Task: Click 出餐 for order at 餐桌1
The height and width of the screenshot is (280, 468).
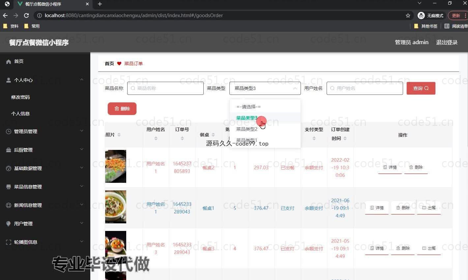Action: [x=429, y=208]
